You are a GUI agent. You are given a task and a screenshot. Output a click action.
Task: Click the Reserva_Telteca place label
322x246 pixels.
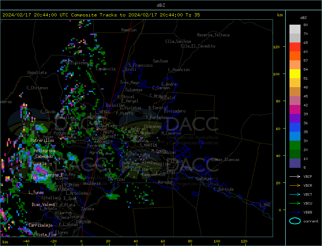pyautogui.click(x=213, y=35)
